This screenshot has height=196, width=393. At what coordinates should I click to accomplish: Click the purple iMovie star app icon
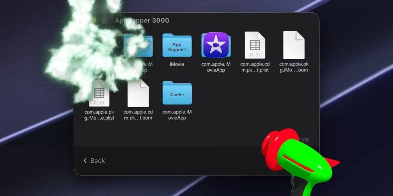pyautogui.click(x=216, y=45)
